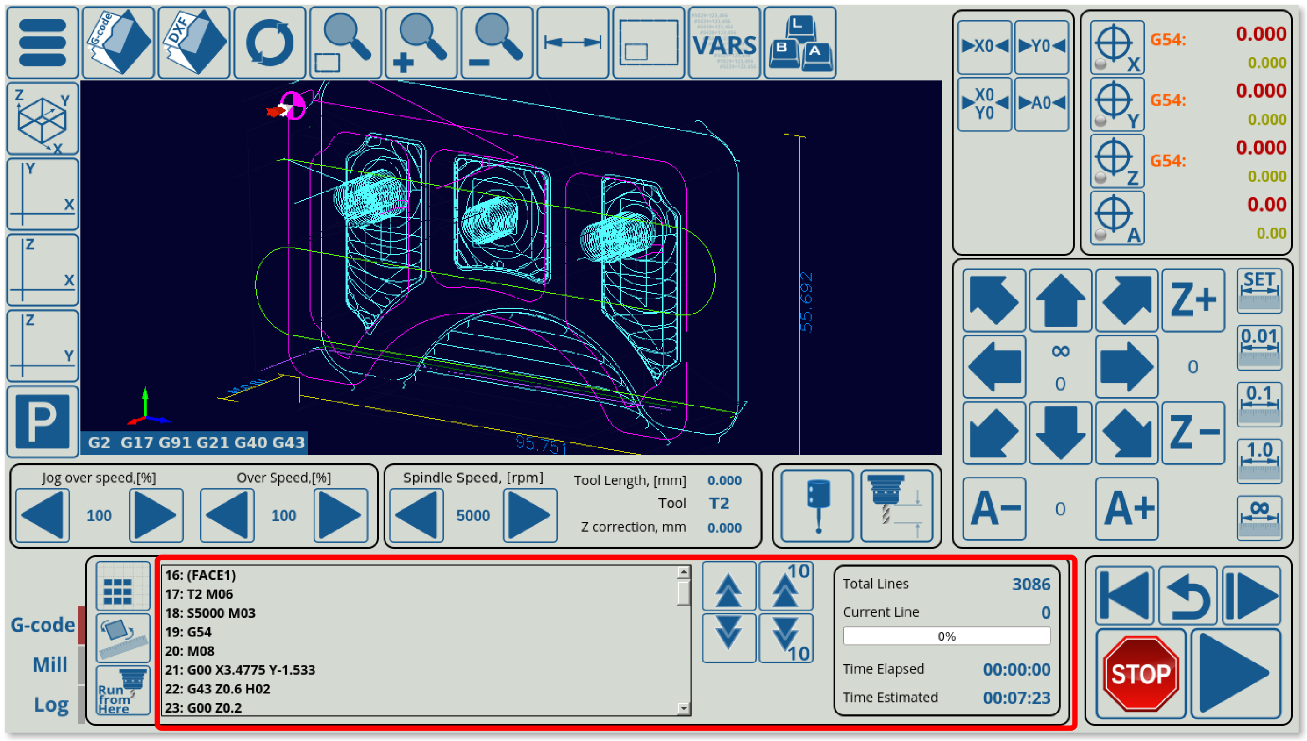Increase spindle speed with right arrow

pos(529,515)
